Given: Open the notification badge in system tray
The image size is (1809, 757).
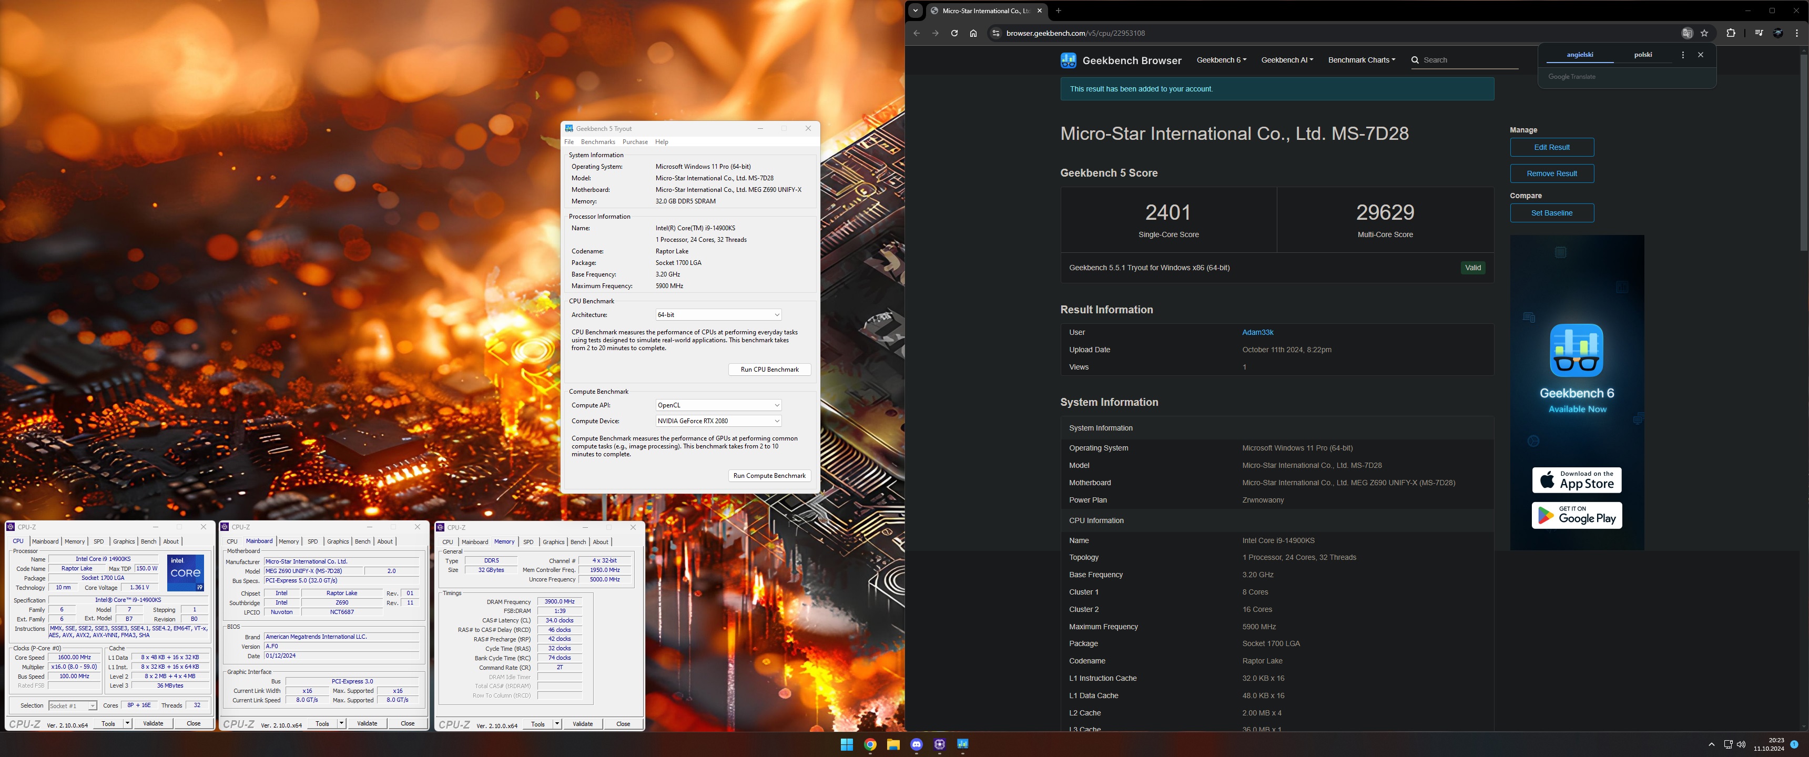Looking at the screenshot, I should [x=1794, y=744].
